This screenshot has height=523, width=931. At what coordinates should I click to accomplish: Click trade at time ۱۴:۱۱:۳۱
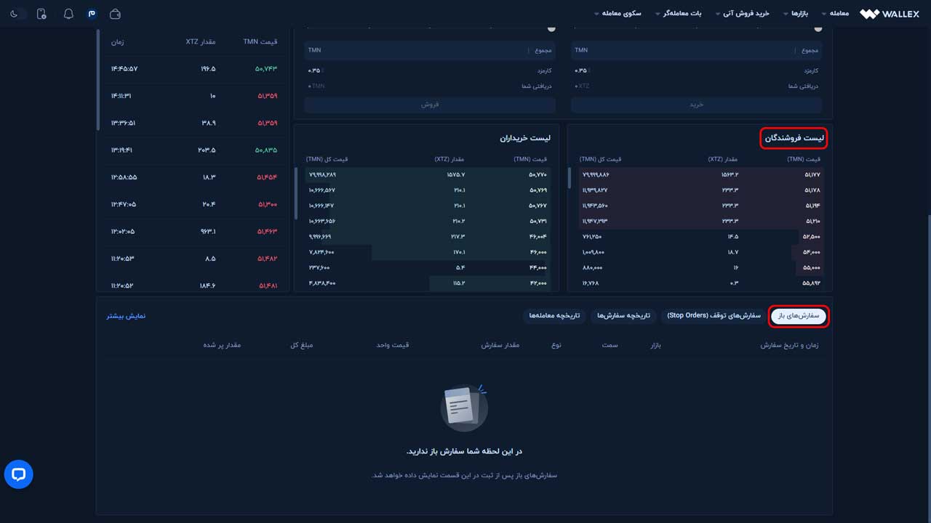194,96
